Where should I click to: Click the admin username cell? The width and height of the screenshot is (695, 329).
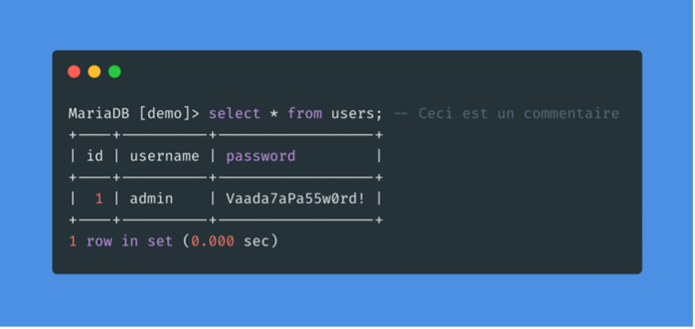[x=151, y=199]
